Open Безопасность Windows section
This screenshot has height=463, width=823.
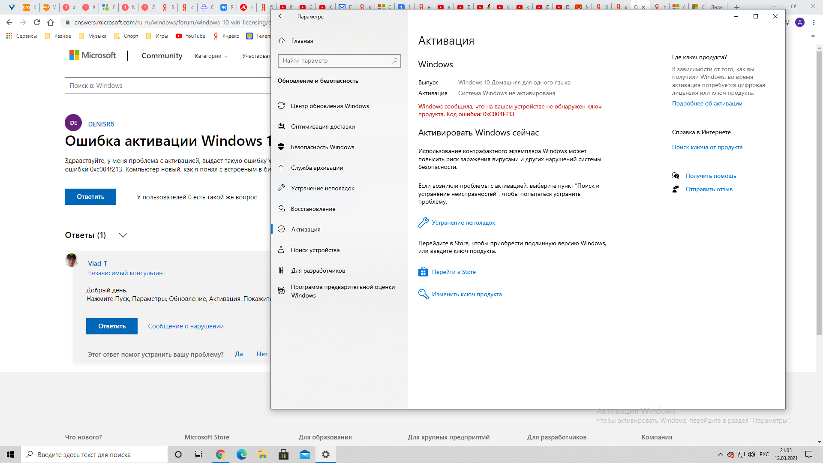322,147
